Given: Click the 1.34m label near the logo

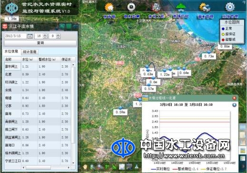Looking at the screenshot, I should pyautogui.click(x=12, y=19).
